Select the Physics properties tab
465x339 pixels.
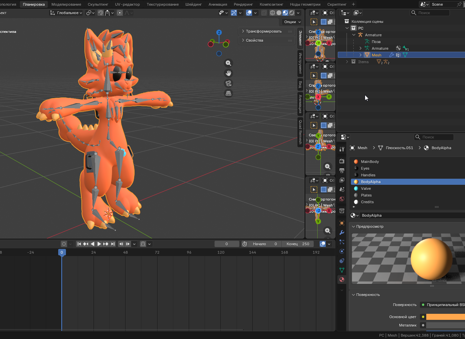tap(342, 251)
